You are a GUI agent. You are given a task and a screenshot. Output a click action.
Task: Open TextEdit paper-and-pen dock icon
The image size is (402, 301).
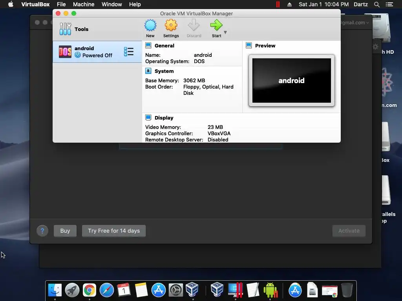coord(253,290)
